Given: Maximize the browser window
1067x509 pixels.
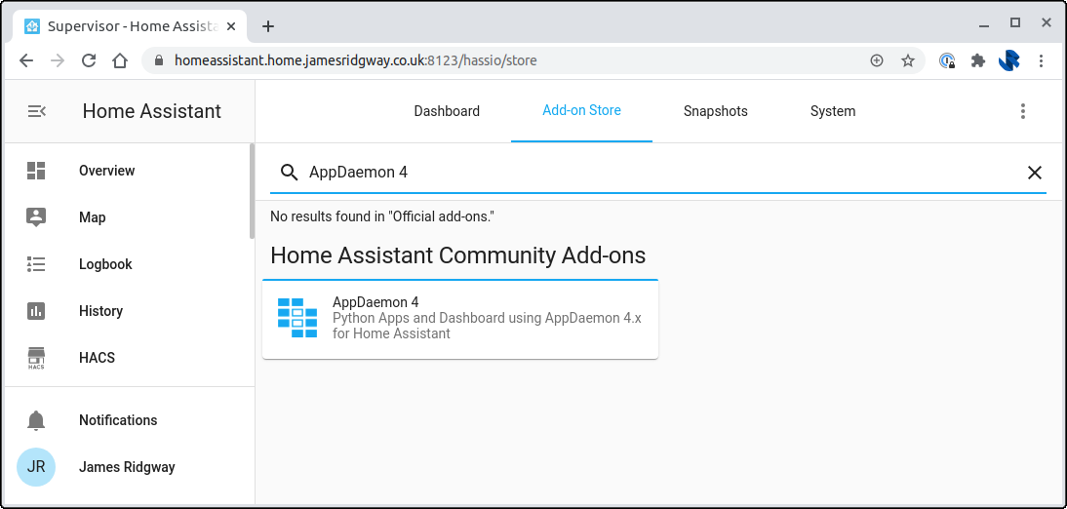Looking at the screenshot, I should (x=1015, y=23).
